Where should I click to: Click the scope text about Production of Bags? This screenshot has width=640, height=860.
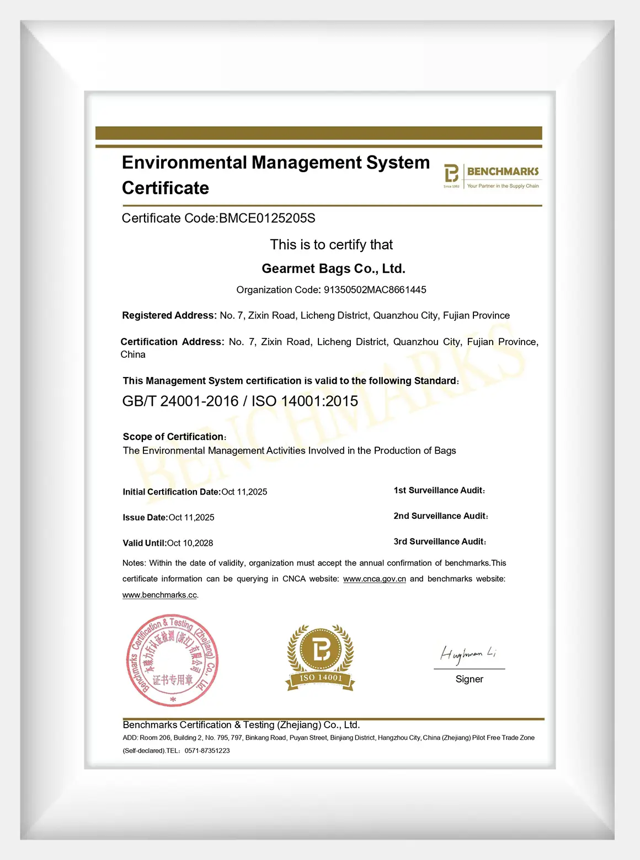tap(289, 450)
